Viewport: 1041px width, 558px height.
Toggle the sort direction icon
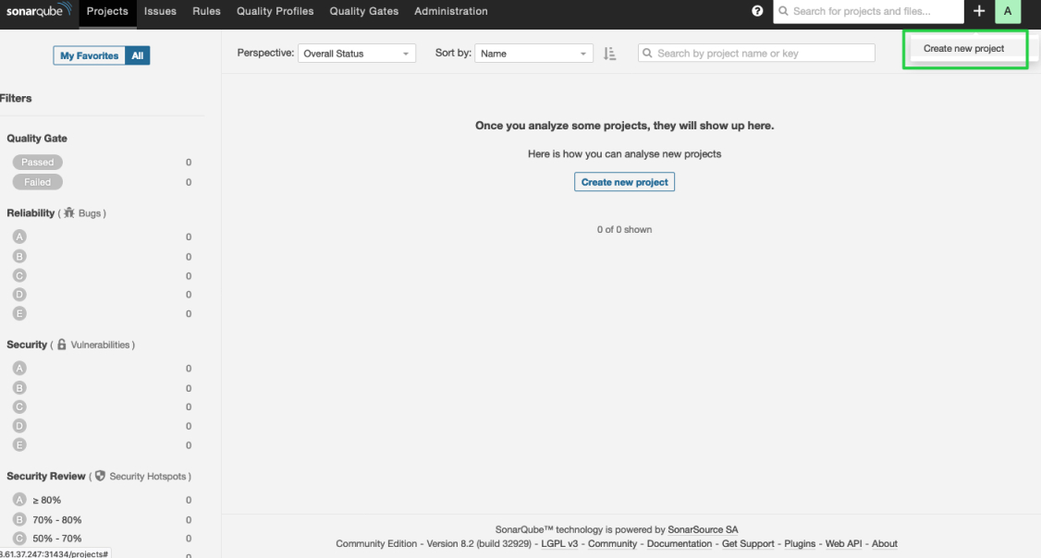[609, 53]
